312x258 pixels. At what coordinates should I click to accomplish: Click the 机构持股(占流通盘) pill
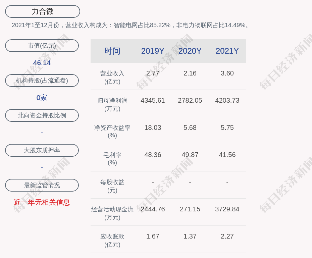[42, 81]
